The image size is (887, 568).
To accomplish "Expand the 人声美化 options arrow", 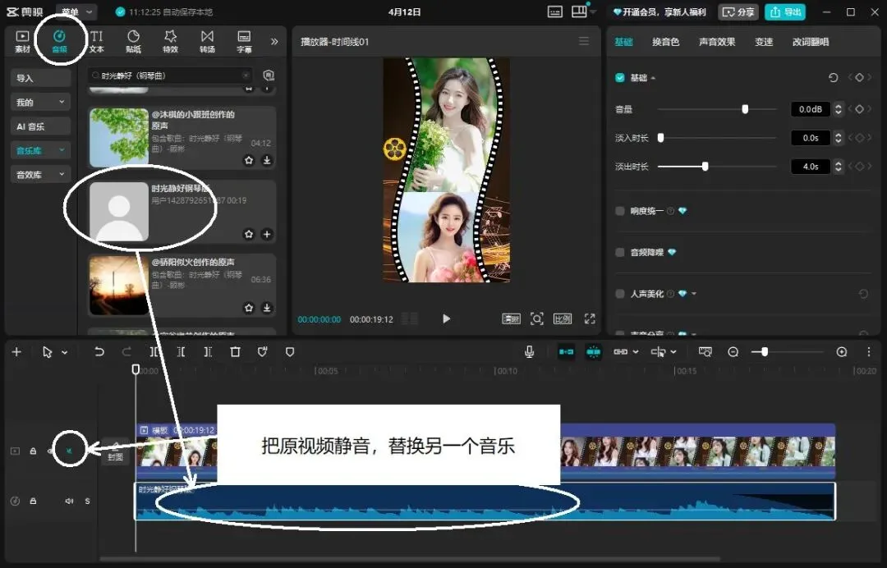I will click(x=694, y=294).
